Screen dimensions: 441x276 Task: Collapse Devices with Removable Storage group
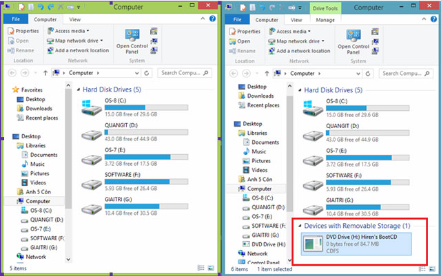point(300,226)
